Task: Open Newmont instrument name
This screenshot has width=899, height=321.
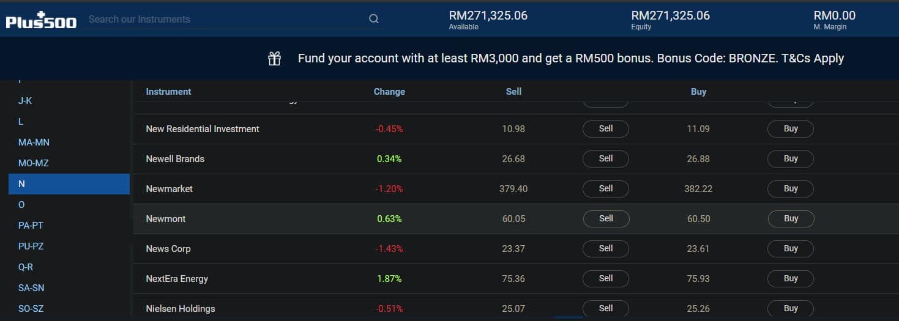Action: (166, 219)
